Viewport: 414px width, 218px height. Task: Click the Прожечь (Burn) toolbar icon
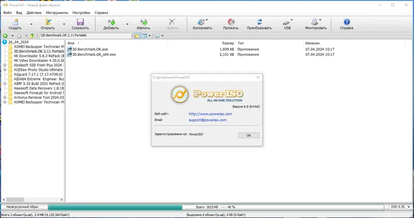pyautogui.click(x=231, y=22)
